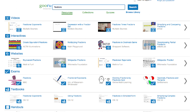
Task: Switch to the Collections tab
Action: click(x=88, y=12)
